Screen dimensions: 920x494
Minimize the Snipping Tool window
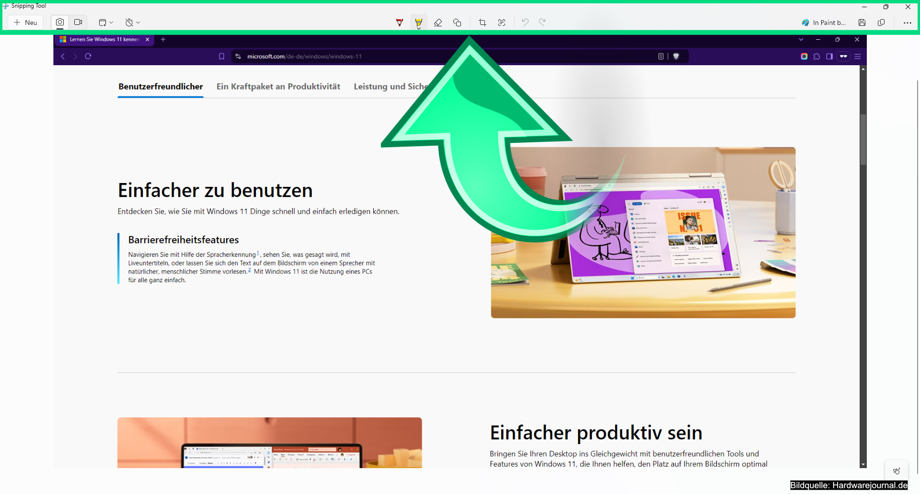(x=864, y=7)
